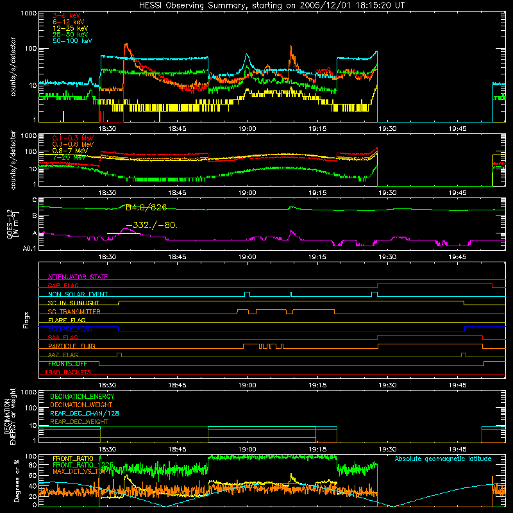Click the GOES-12 axis label

[x=13, y=224]
